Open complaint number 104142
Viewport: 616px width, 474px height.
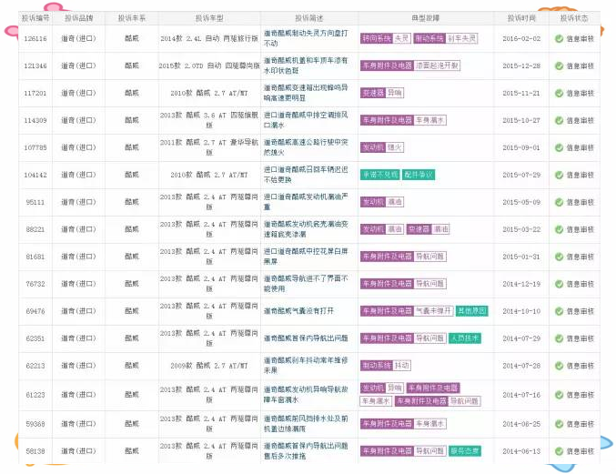35,176
